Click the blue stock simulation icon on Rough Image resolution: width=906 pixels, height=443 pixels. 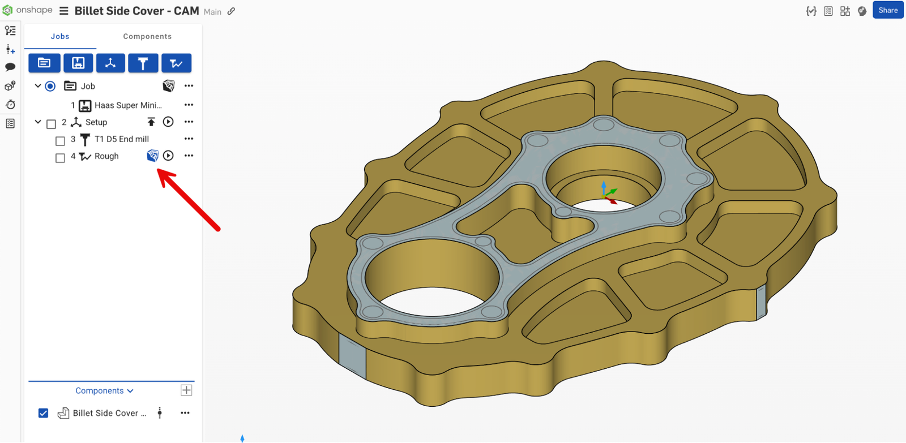click(x=152, y=156)
